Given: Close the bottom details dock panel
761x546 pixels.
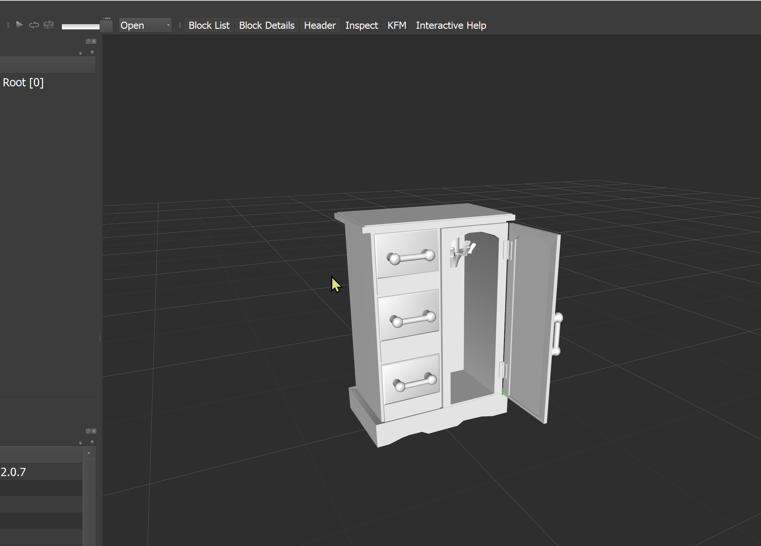Looking at the screenshot, I should point(94,431).
